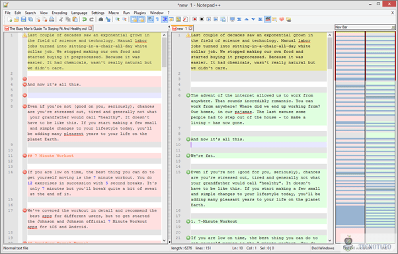This screenshot has height=254, width=398.
Task: Click the Save All toolbar icon
Action: (30, 19)
